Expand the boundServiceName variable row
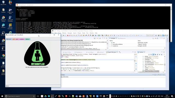The width and height of the screenshot is (175, 98). [x=110, y=44]
